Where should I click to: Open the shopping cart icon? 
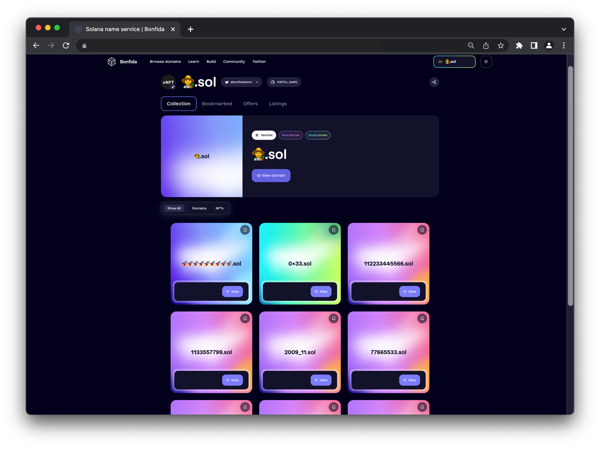pyautogui.click(x=486, y=61)
